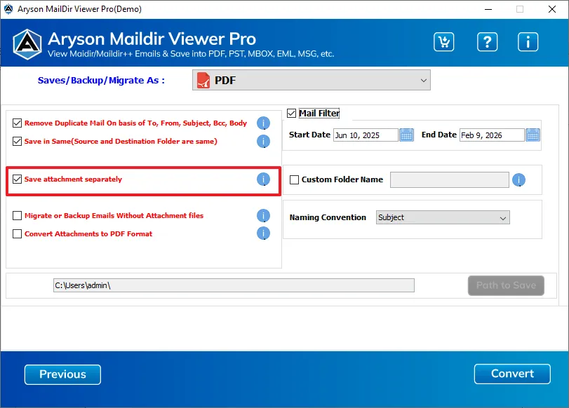
Task: Click the Start Date field Jun 10, 2025
Action: coord(366,135)
